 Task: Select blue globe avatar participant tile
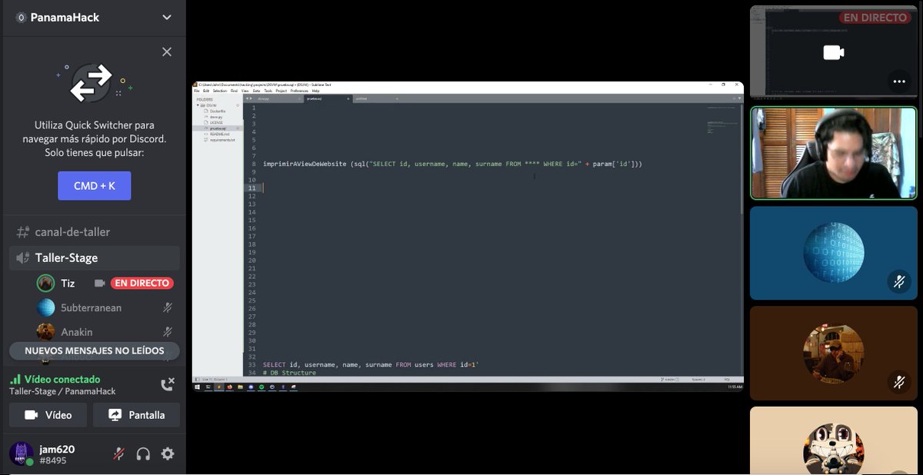[834, 253]
